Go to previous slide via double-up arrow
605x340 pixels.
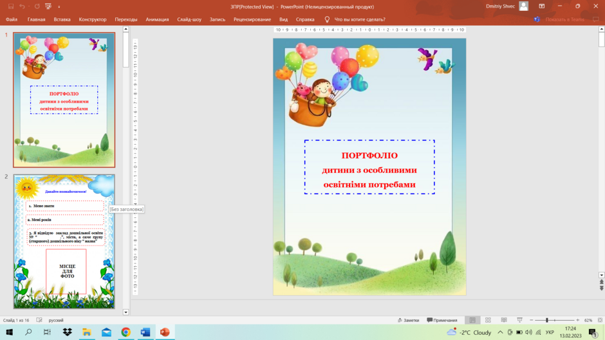click(602, 282)
